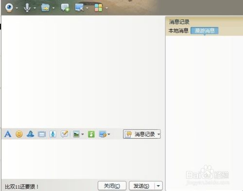Screen dimensions: 243x191
Task: Send a window shake nudge
Action: 42,134
